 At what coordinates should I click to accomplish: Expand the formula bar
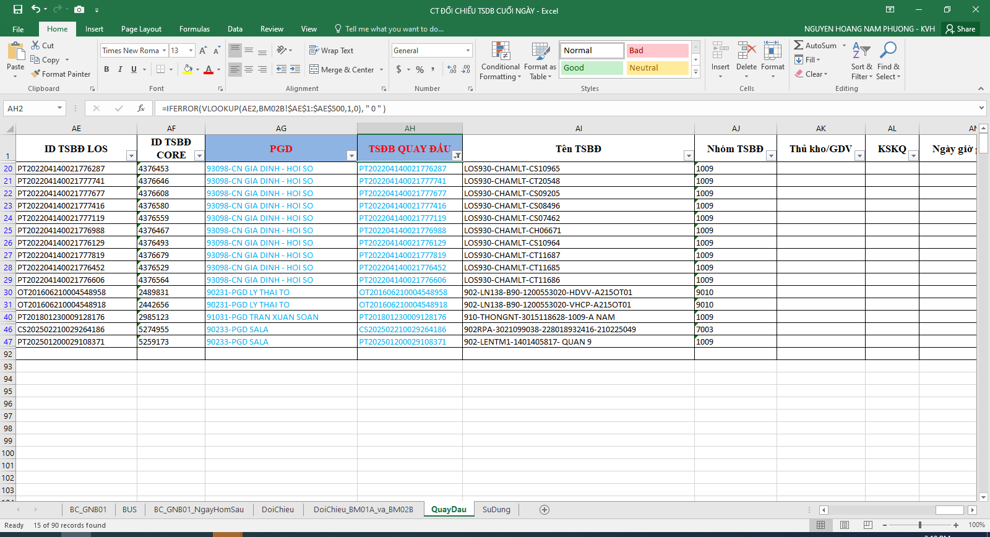pos(981,108)
